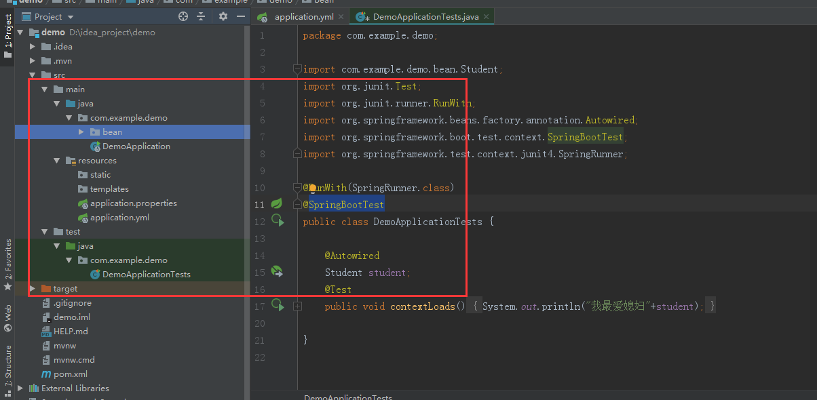Image resolution: width=817 pixels, height=400 pixels.
Task: Click the @Test annotation on line 16
Action: (339, 289)
